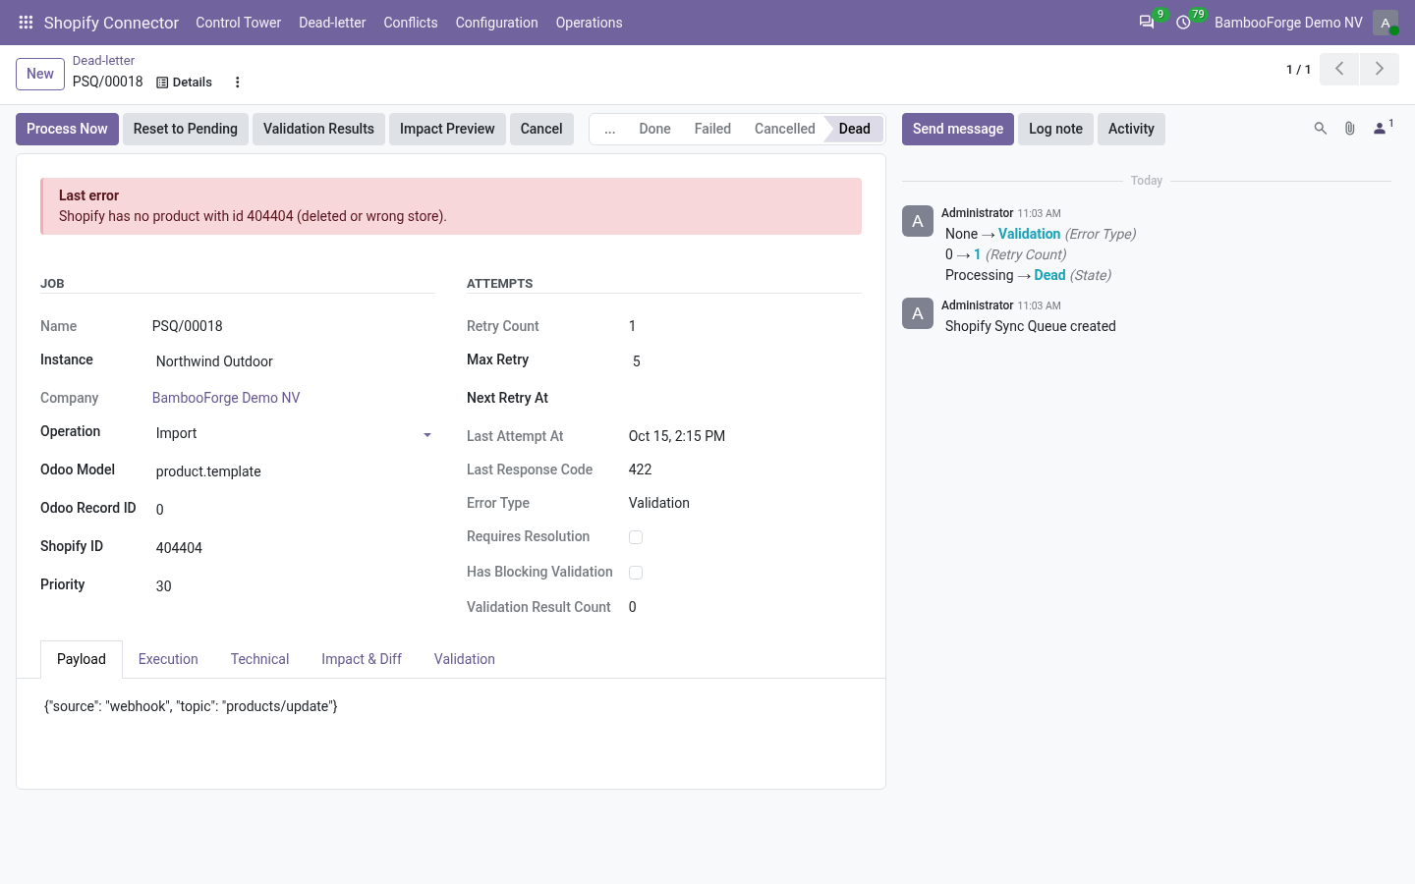Toggle the Has Blocking Validation checkbox

[636, 573]
